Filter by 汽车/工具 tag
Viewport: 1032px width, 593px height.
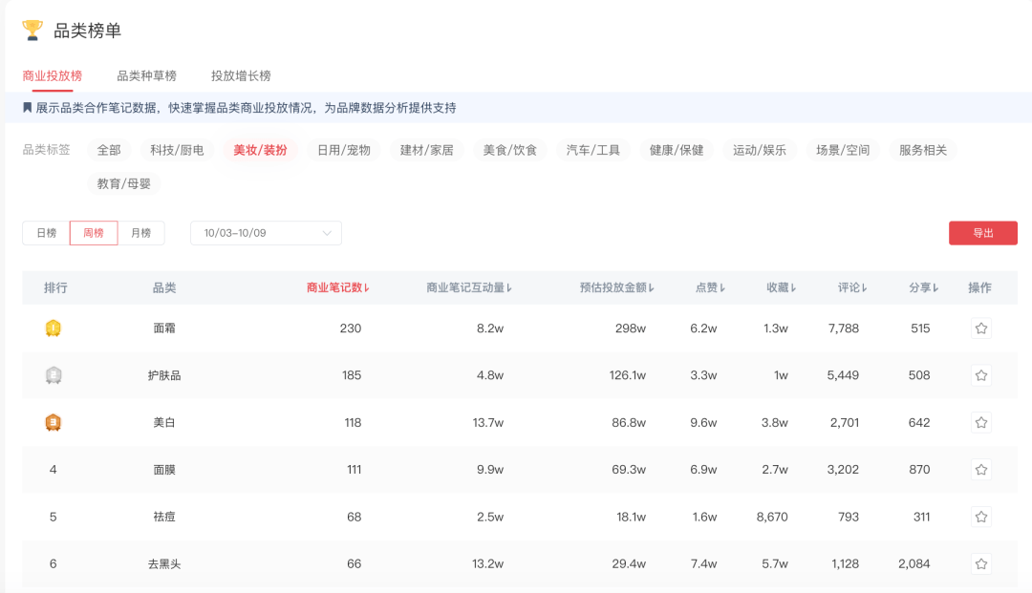593,150
